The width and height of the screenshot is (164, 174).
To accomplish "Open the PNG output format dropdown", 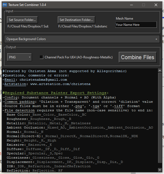I will click(19, 57).
